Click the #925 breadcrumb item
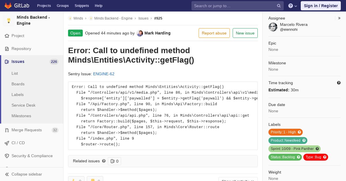This screenshot has width=346, height=181. [x=158, y=18]
